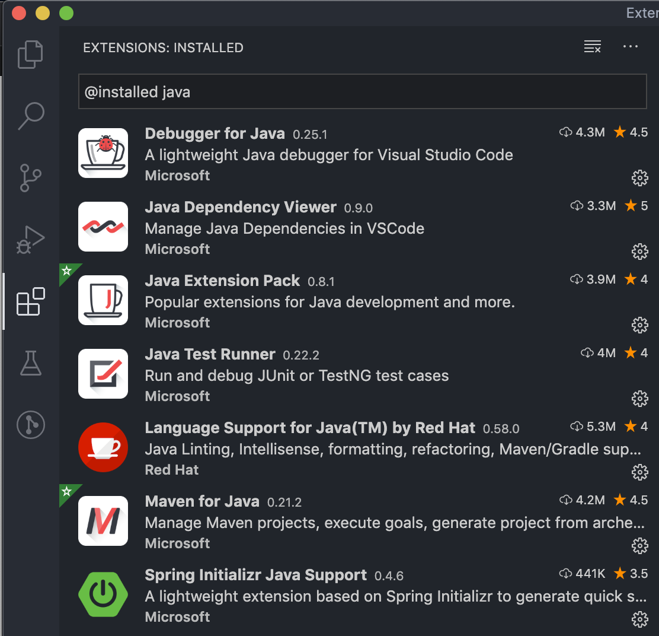Viewport: 659px width, 636px height.
Task: Open the Test flask view
Action: click(31, 362)
